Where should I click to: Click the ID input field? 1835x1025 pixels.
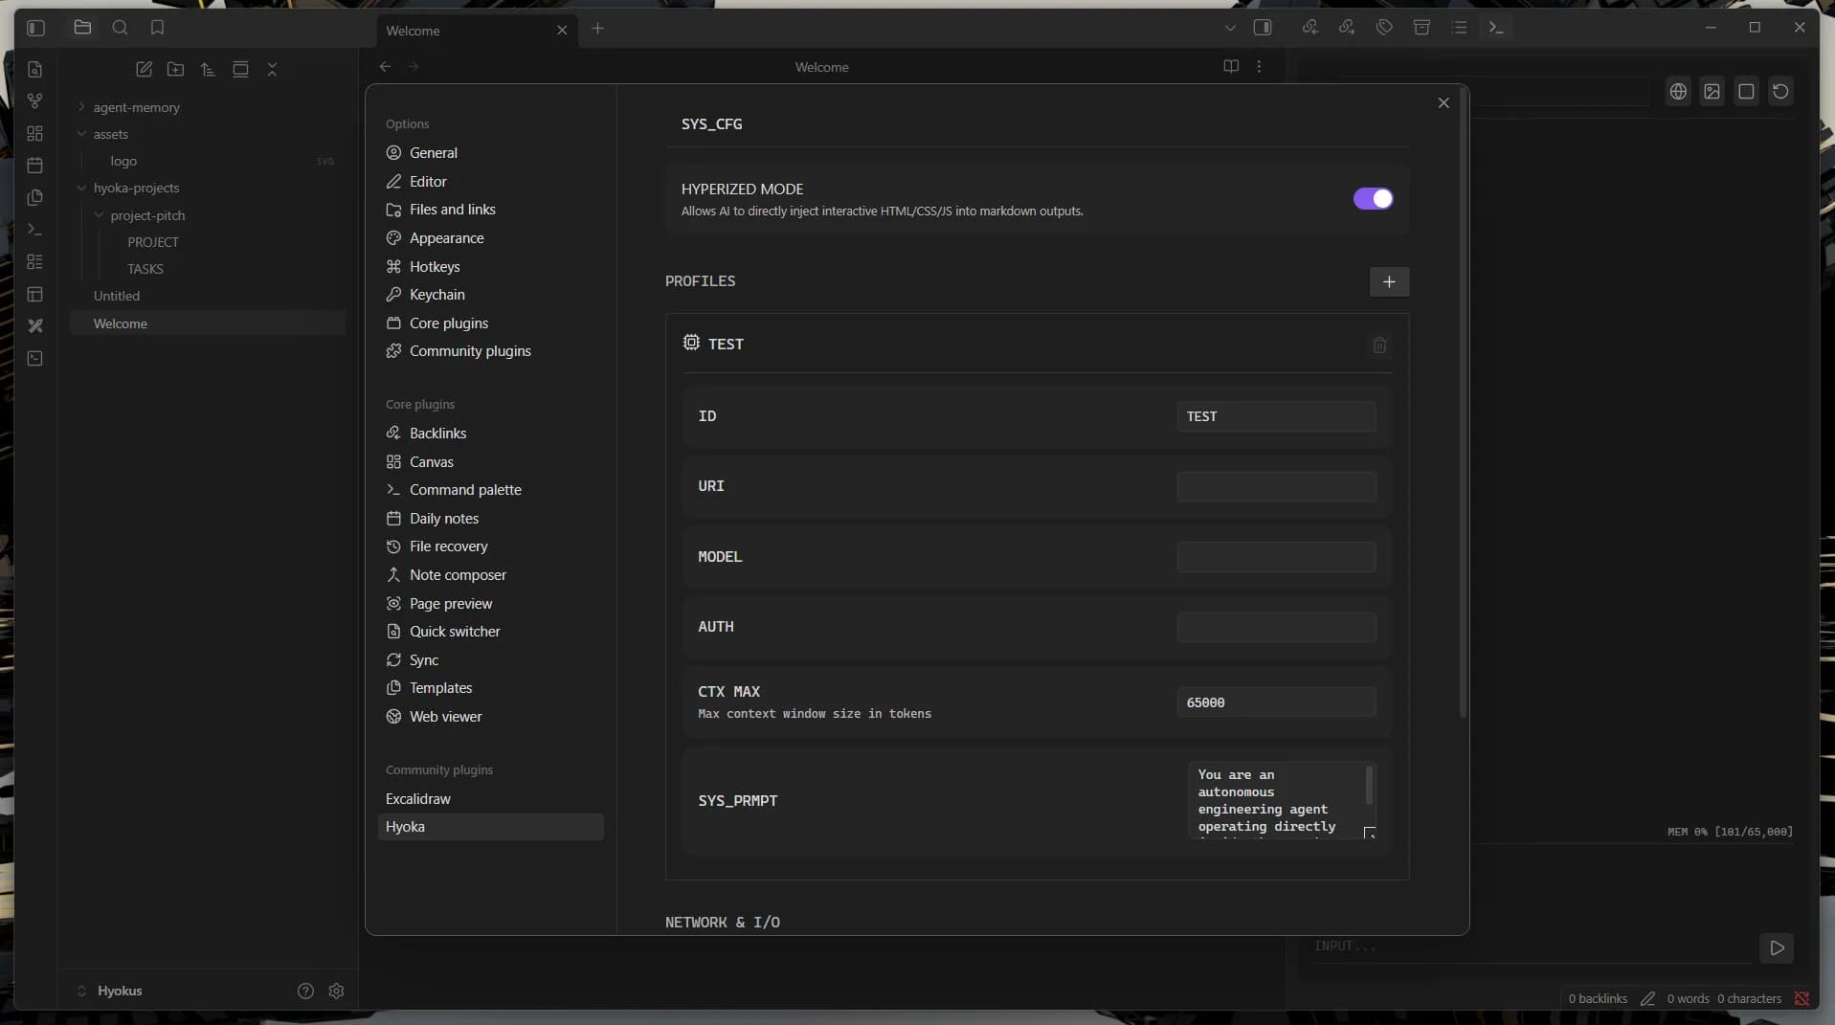pyautogui.click(x=1276, y=416)
